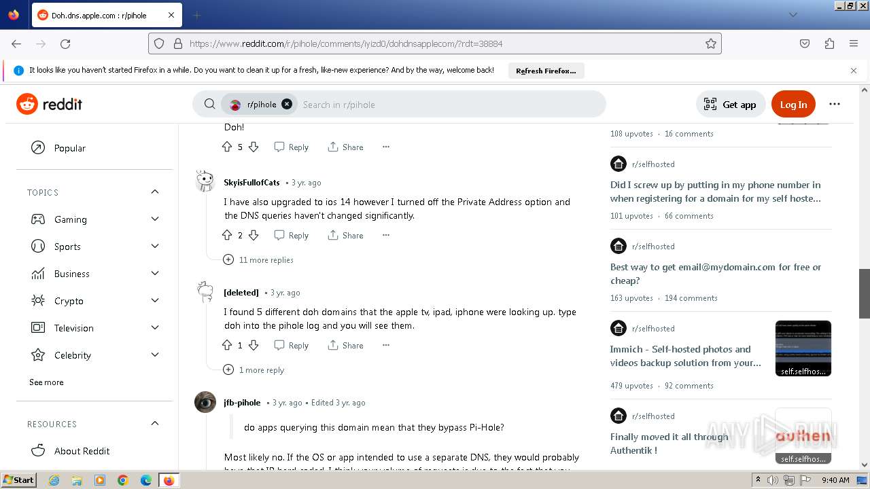Share the [deleted] user's comment
The width and height of the screenshot is (870, 489).
click(345, 345)
